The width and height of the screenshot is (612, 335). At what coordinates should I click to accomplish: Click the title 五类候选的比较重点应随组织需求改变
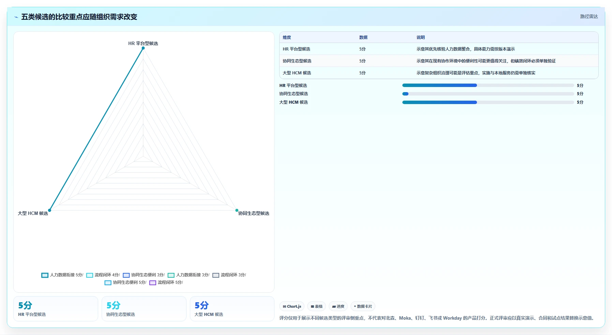click(79, 17)
